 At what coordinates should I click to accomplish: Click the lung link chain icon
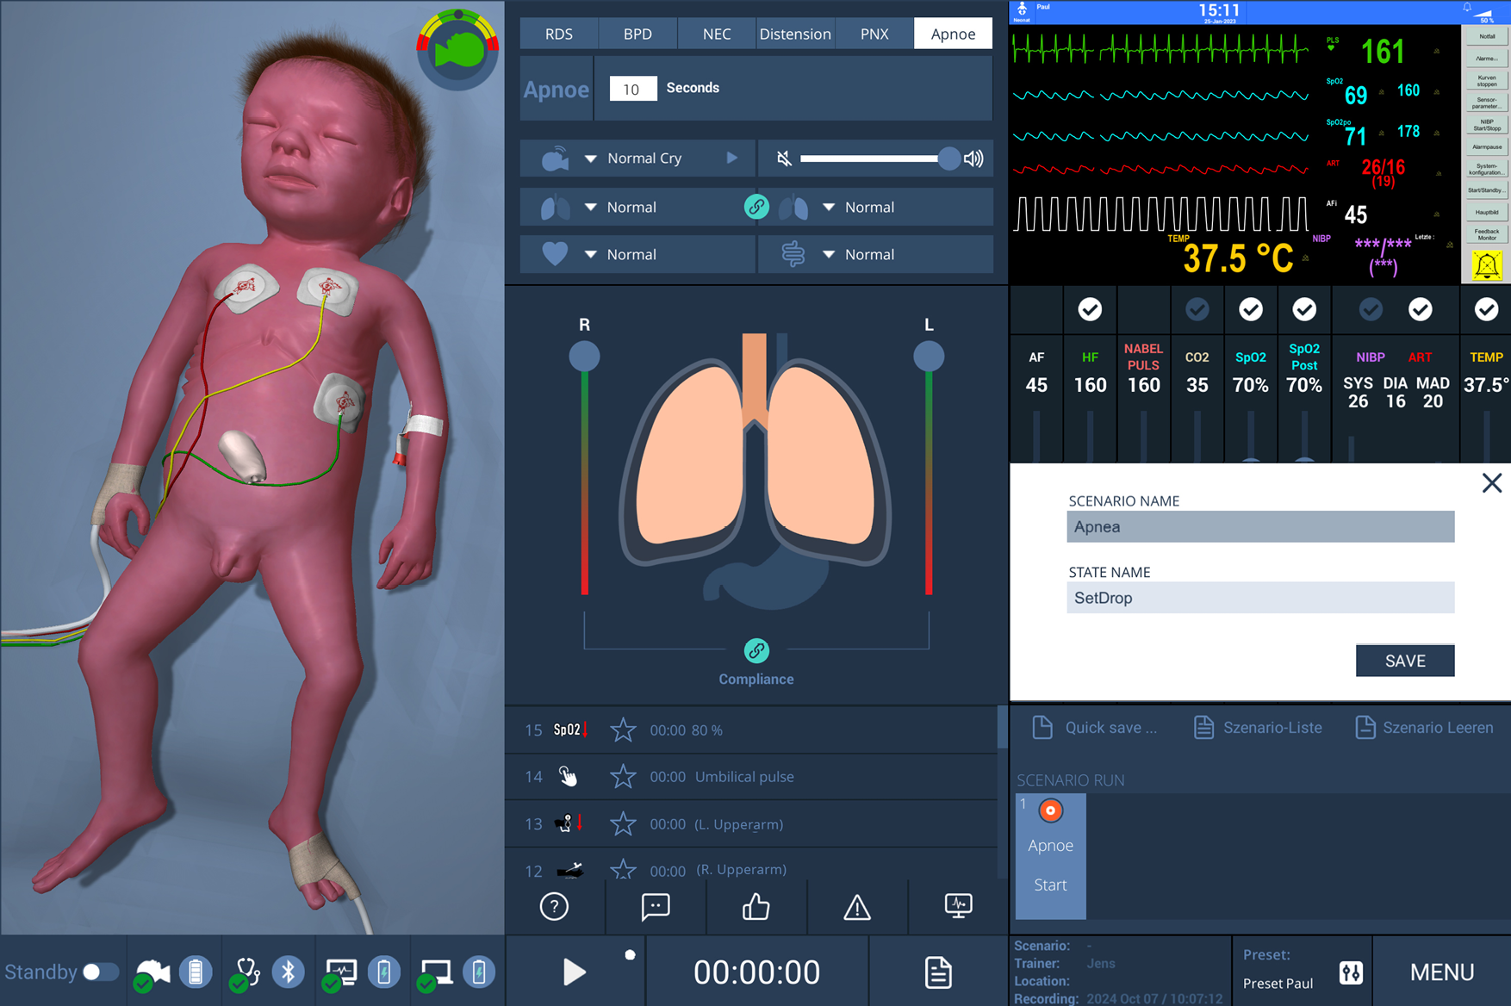(756, 207)
